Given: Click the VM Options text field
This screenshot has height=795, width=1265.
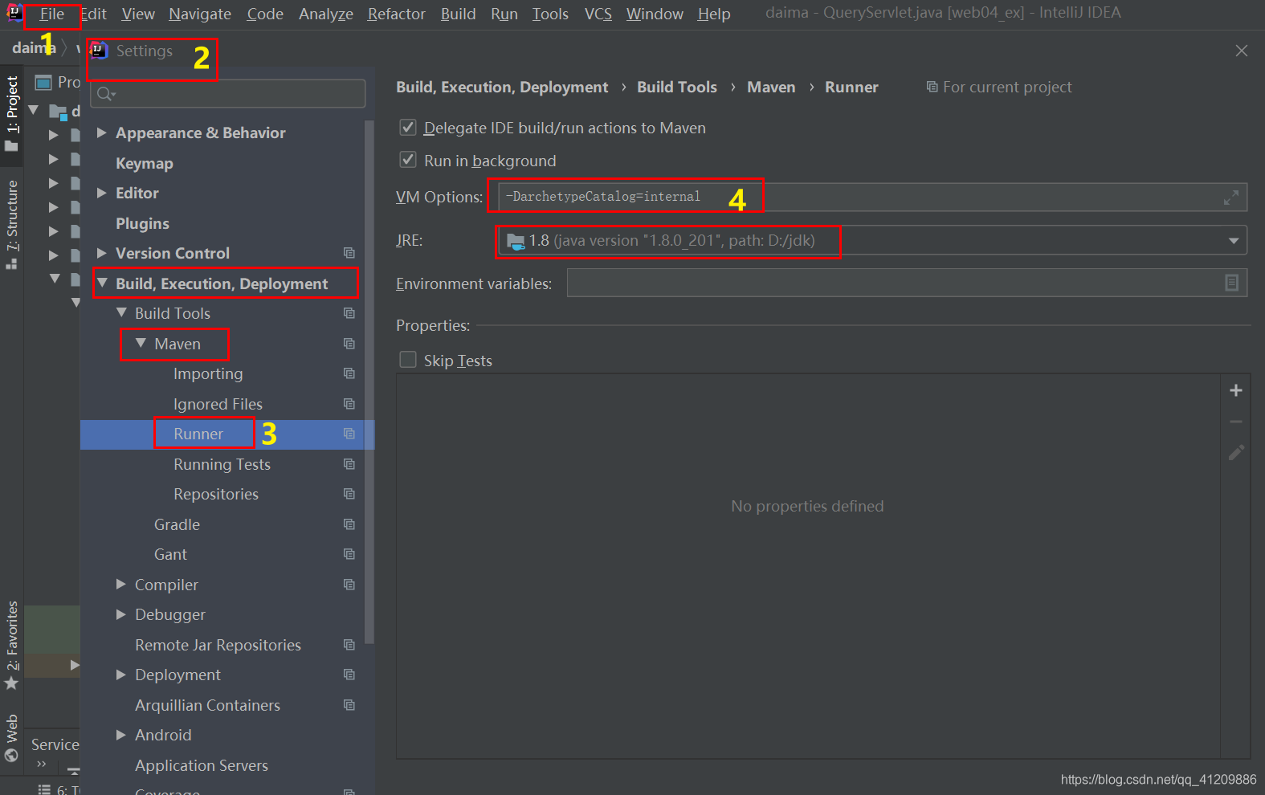Looking at the screenshot, I should 872,197.
